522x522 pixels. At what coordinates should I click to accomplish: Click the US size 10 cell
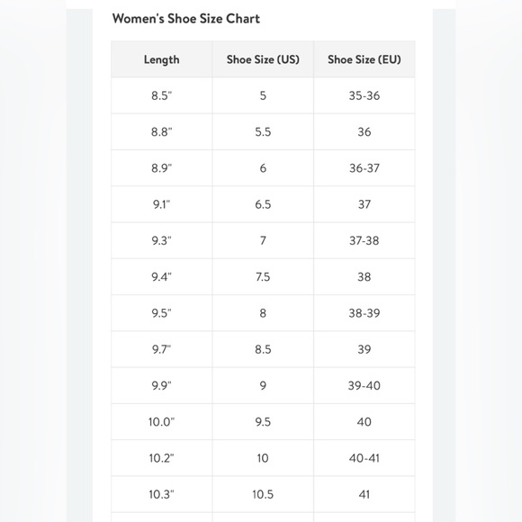coord(263,458)
